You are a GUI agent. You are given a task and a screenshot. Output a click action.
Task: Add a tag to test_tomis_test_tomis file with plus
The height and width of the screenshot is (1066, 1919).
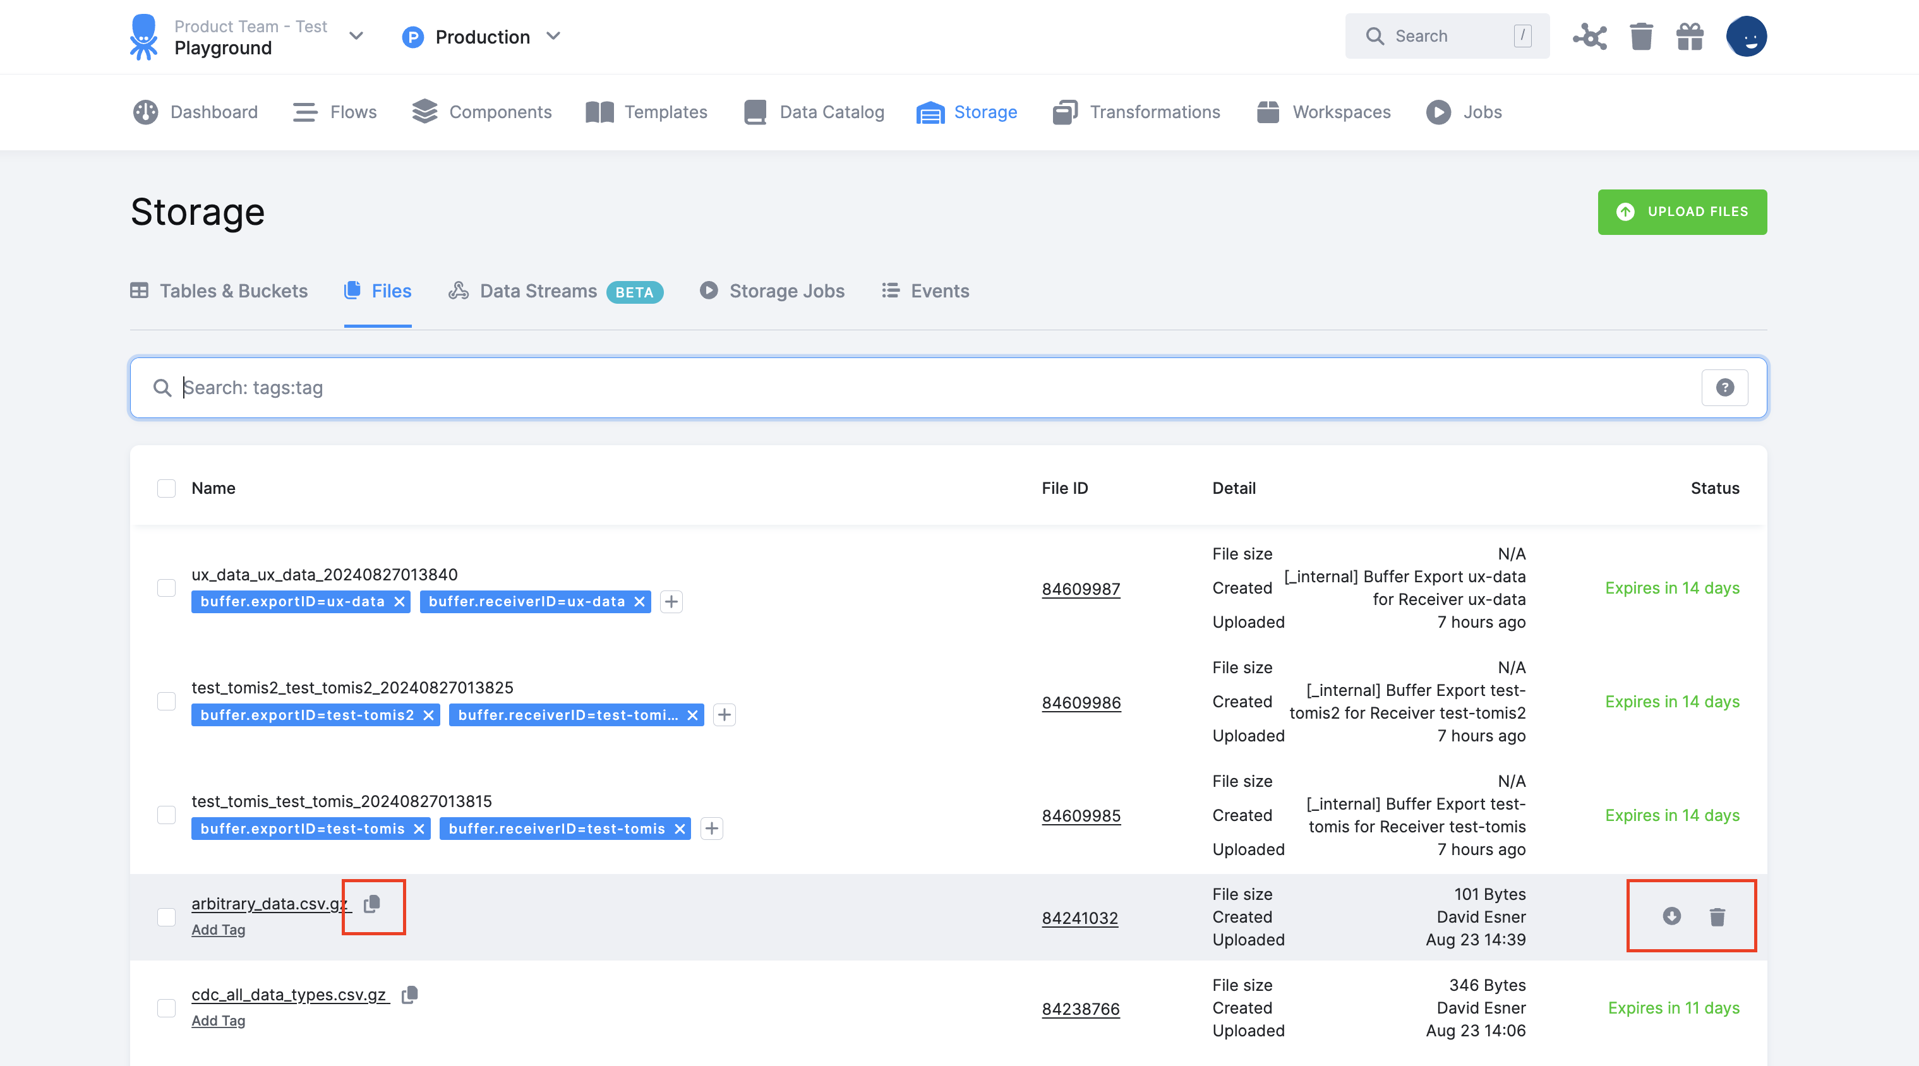[x=711, y=829]
